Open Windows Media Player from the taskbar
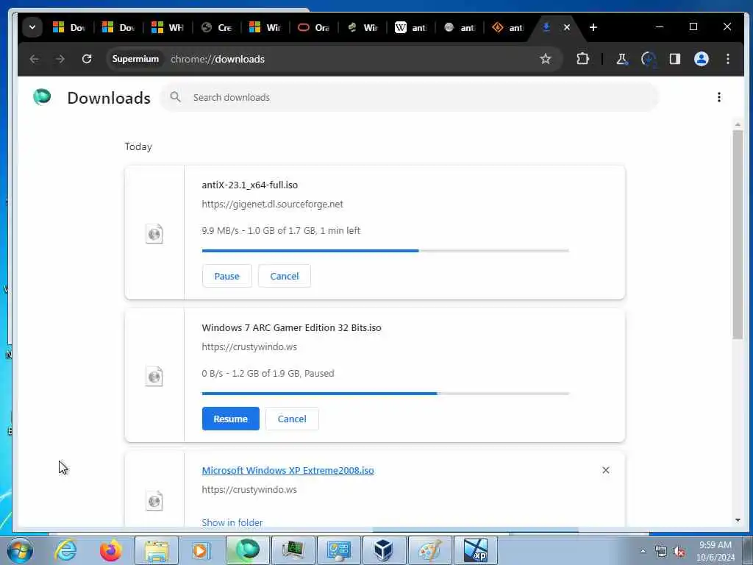The height and width of the screenshot is (565, 753). pos(201,550)
